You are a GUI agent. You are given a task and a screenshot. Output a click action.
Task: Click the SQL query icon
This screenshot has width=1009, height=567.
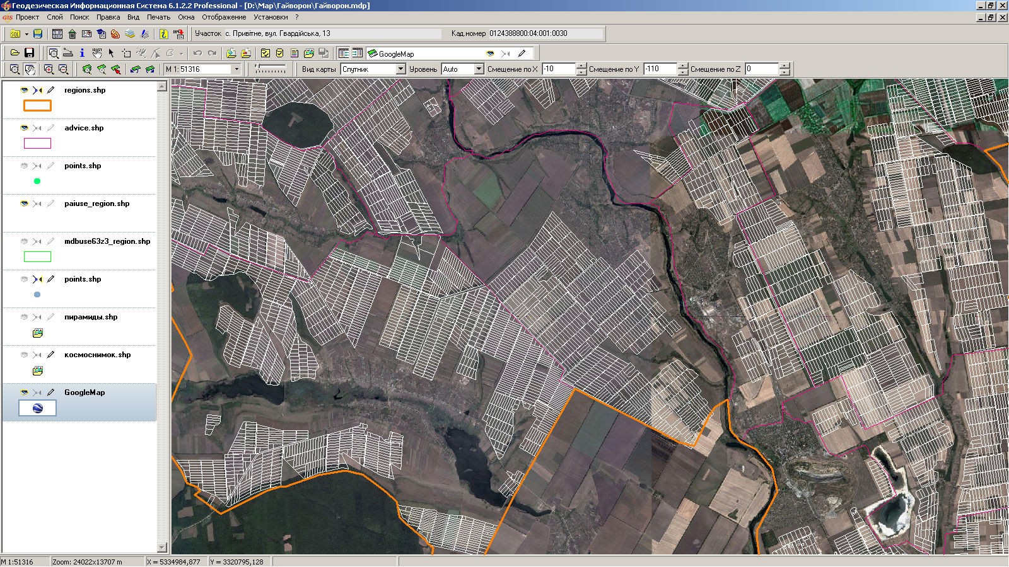click(15, 34)
